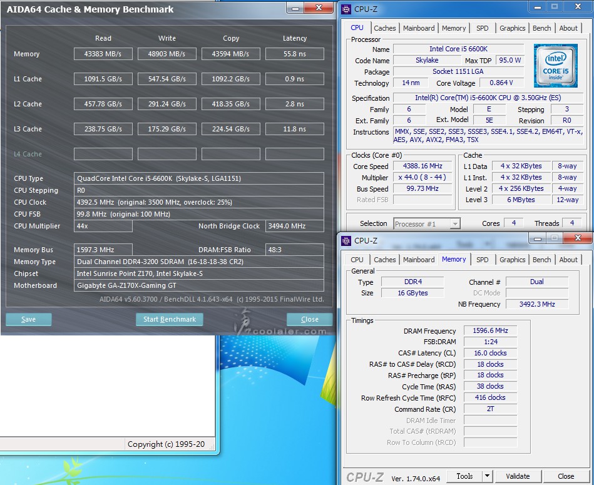Click Level 3 cache value 6 MBytes
This screenshot has width=594, height=485.
pyautogui.click(x=521, y=200)
